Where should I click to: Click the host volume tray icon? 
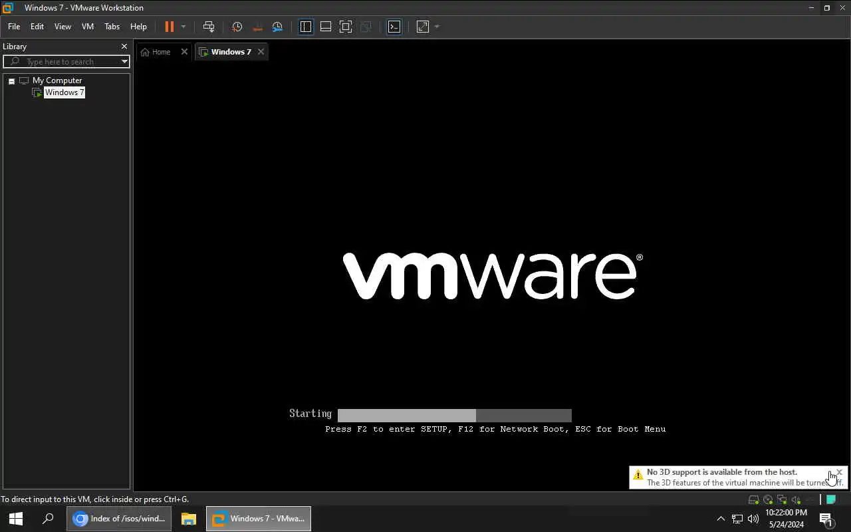[x=753, y=519]
